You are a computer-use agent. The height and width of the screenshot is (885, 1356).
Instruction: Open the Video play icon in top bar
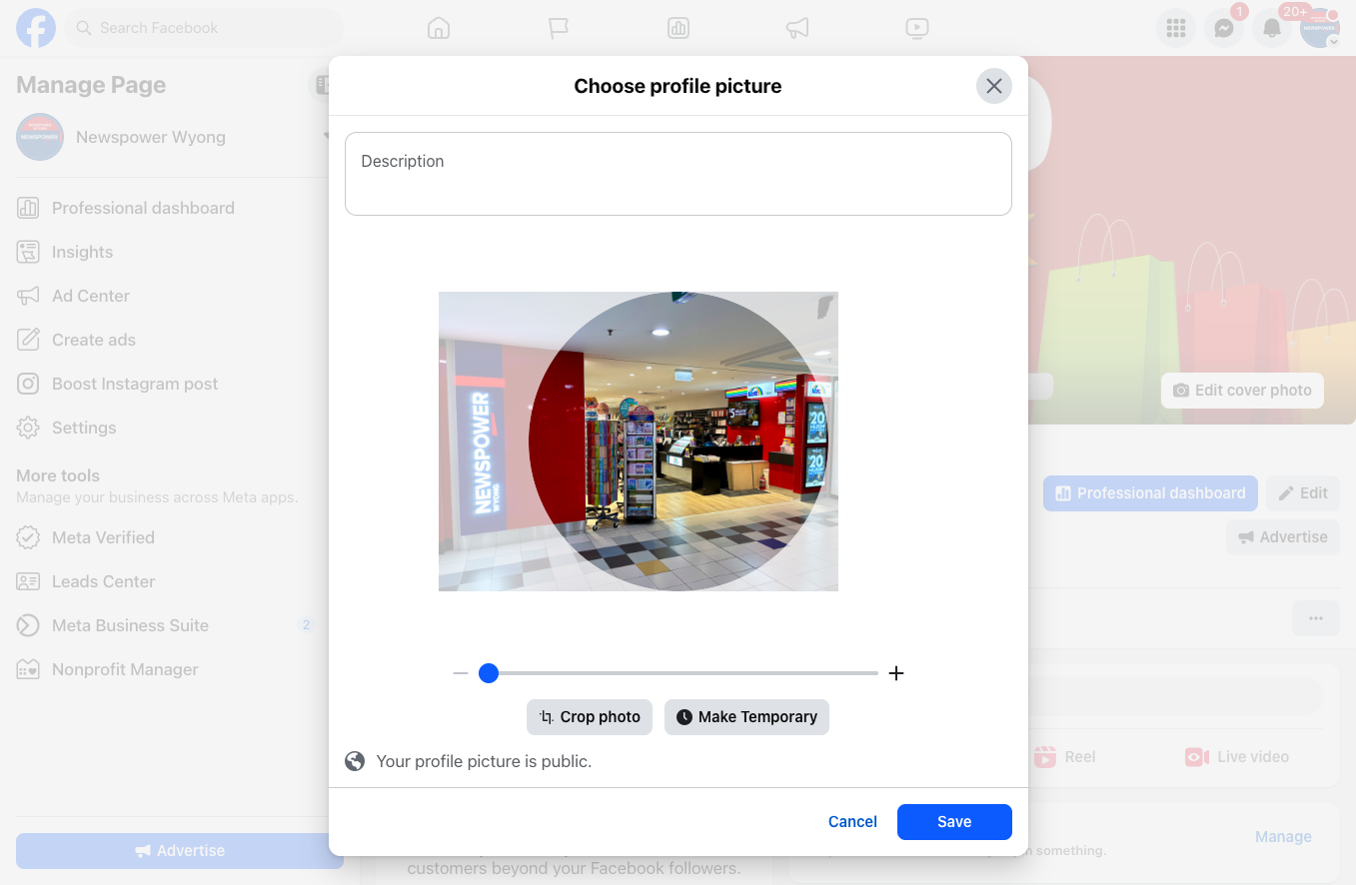click(x=917, y=28)
